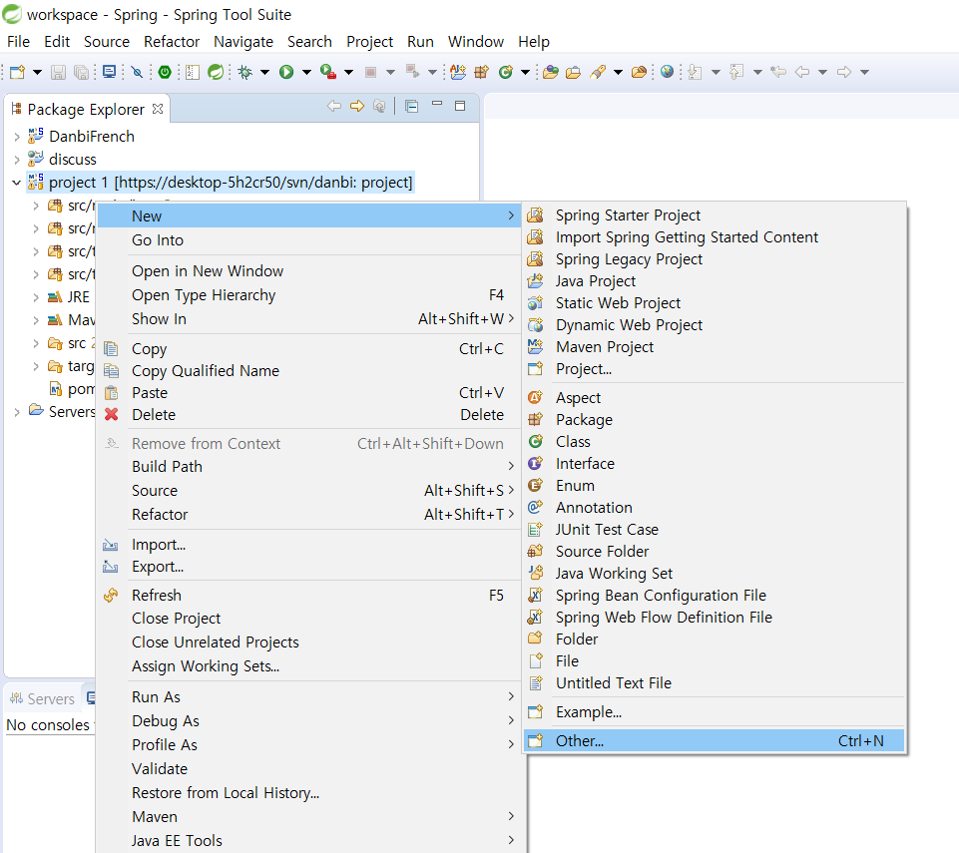
Task: Click the Collapse All icon in Package Explorer
Action: (x=412, y=107)
